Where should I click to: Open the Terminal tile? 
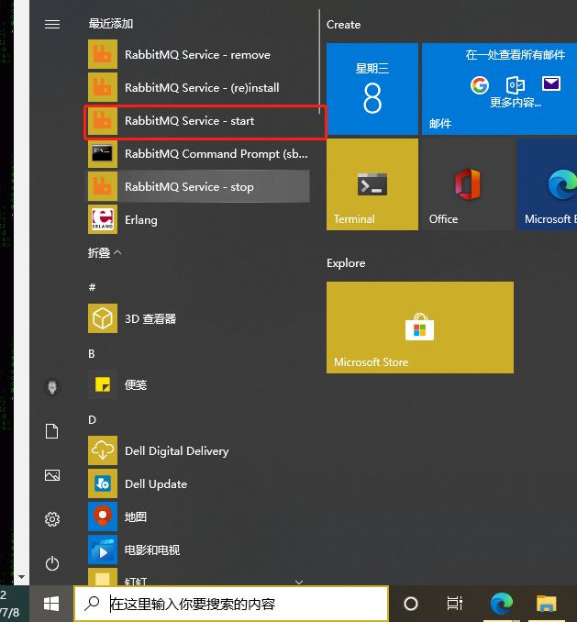372,184
